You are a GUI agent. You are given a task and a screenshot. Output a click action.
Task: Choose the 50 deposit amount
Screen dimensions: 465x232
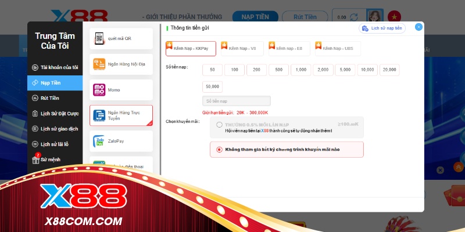pyautogui.click(x=212, y=70)
